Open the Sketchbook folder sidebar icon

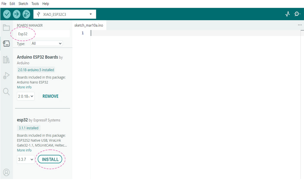click(x=6, y=28)
